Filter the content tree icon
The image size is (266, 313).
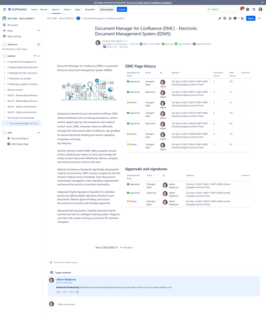coord(35,56)
